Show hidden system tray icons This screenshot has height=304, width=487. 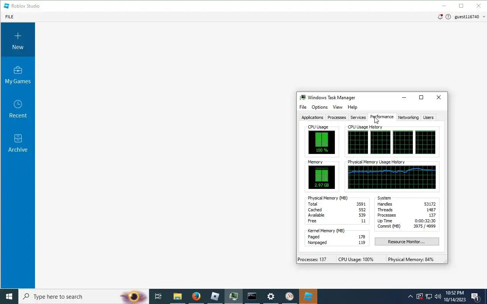(411, 296)
